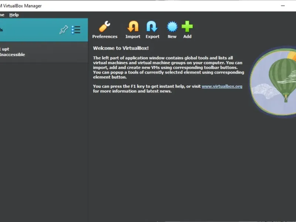Click the Welcome to VirtualBox! heading
This screenshot has height=222, width=296.
pos(121,48)
